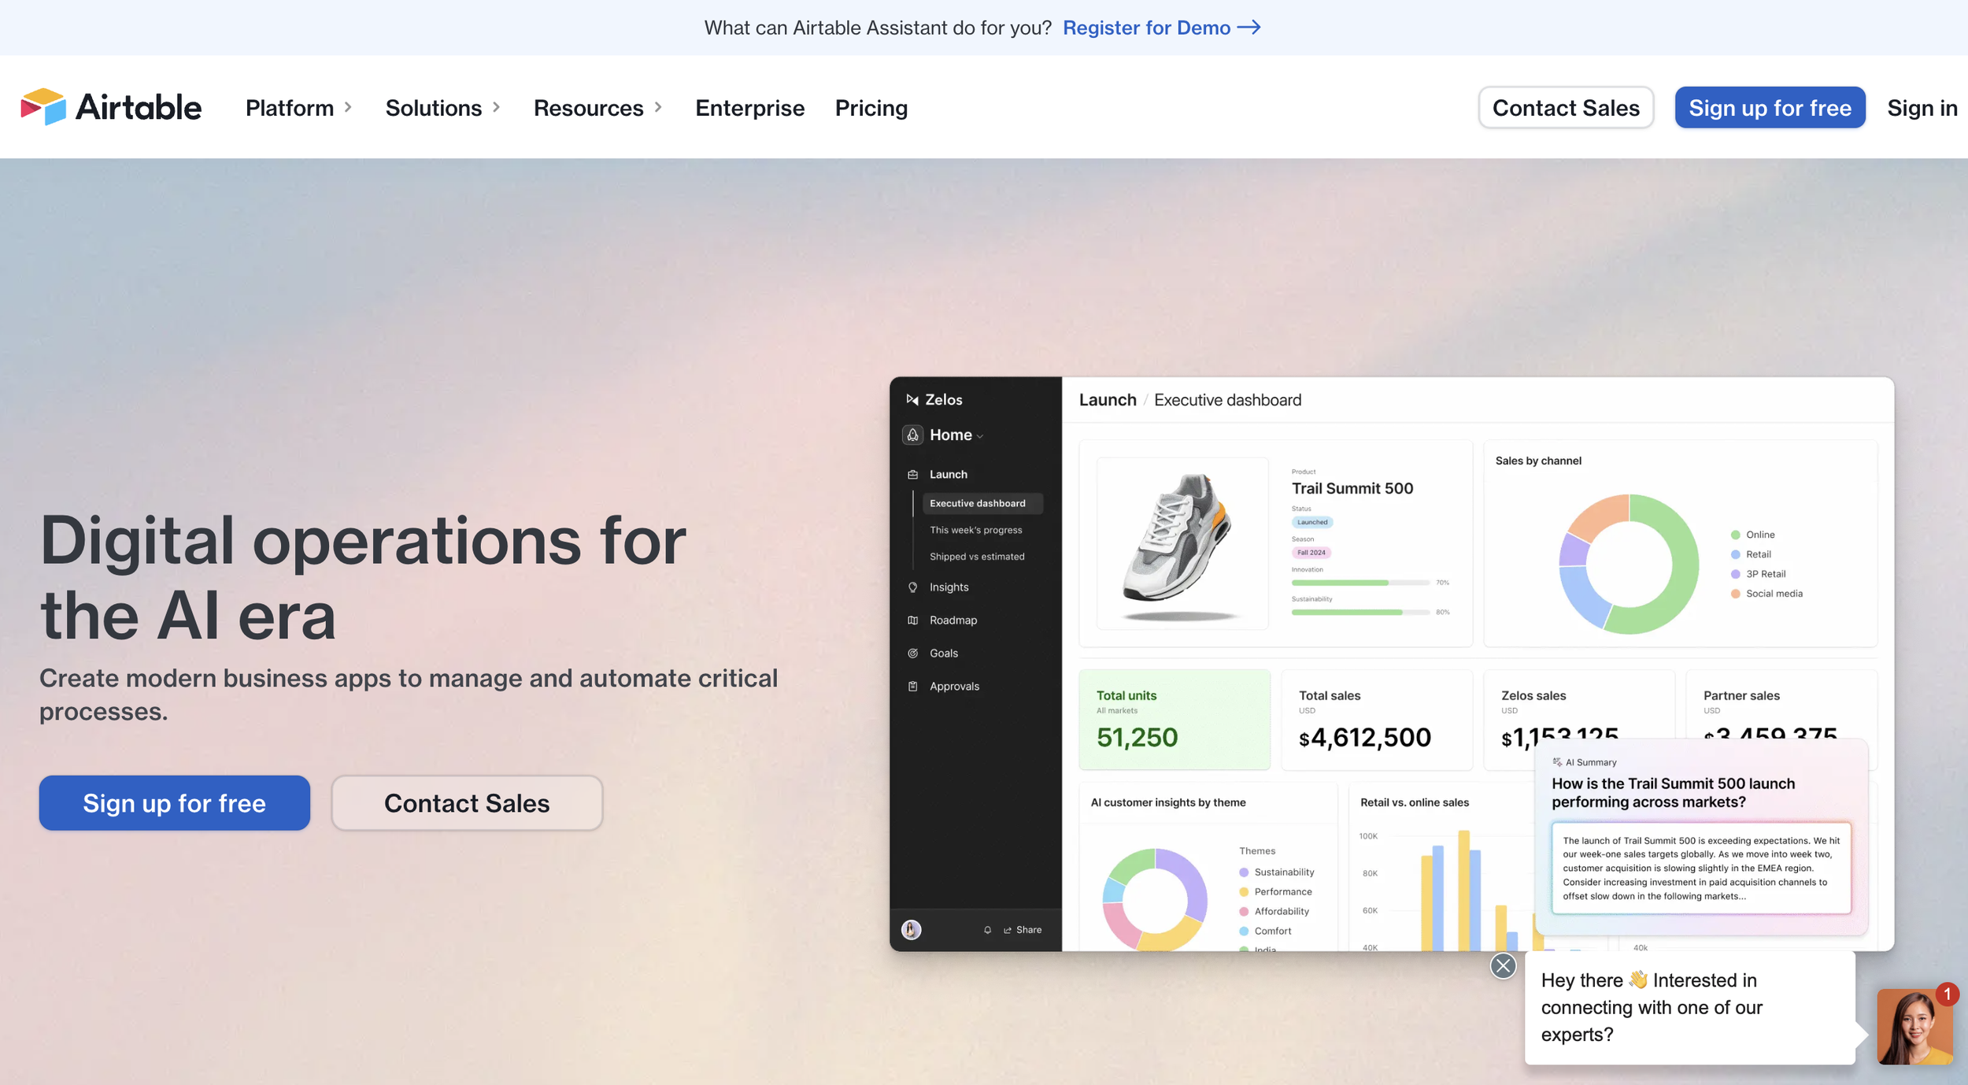Click the Airtable logo
This screenshot has width=1968, height=1085.
point(111,107)
